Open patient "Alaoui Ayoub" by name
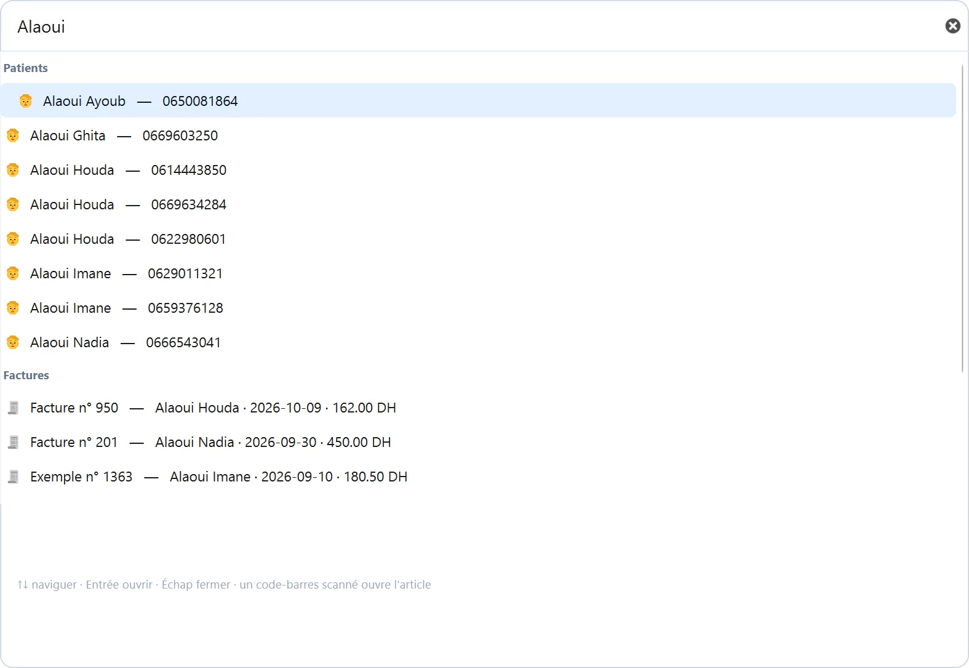This screenshot has height=668, width=969. pyautogui.click(x=84, y=101)
